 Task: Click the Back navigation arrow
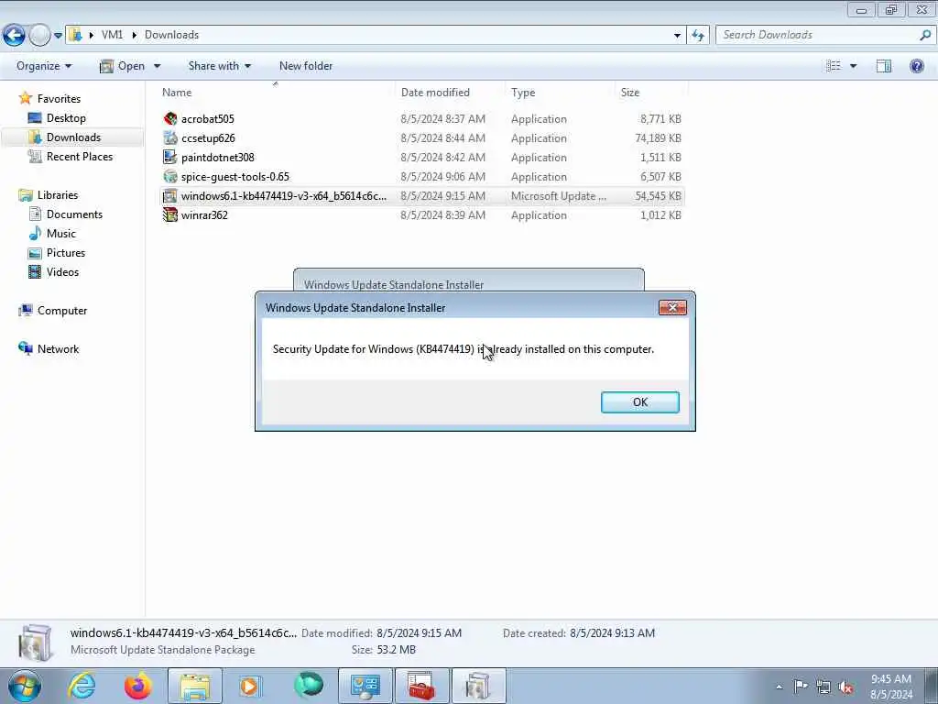15,36
